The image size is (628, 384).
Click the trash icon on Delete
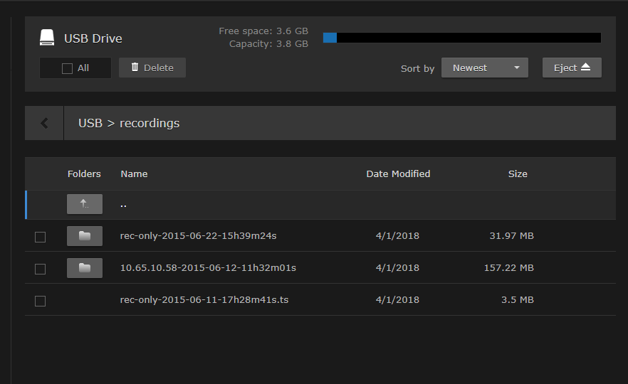pyautogui.click(x=135, y=68)
